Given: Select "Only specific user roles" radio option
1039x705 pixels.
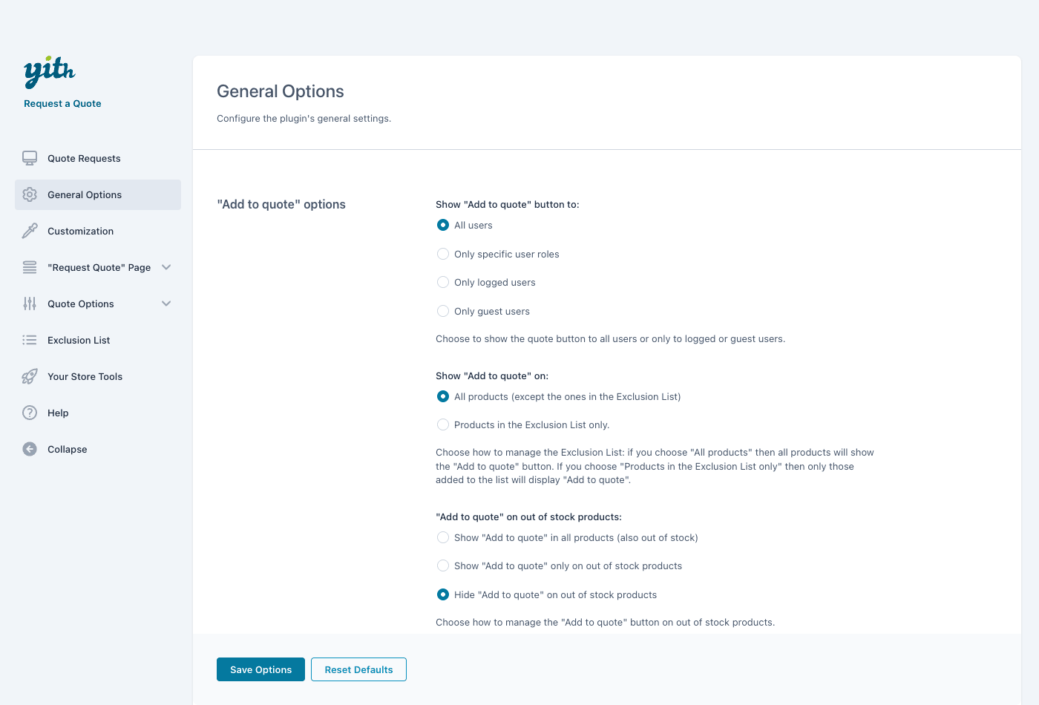Looking at the screenshot, I should coord(443,254).
